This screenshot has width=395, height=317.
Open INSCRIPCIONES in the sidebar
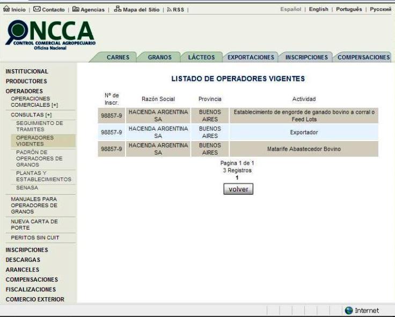click(27, 250)
